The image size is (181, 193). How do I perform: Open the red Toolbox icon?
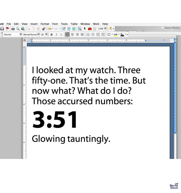(x=90, y=29)
